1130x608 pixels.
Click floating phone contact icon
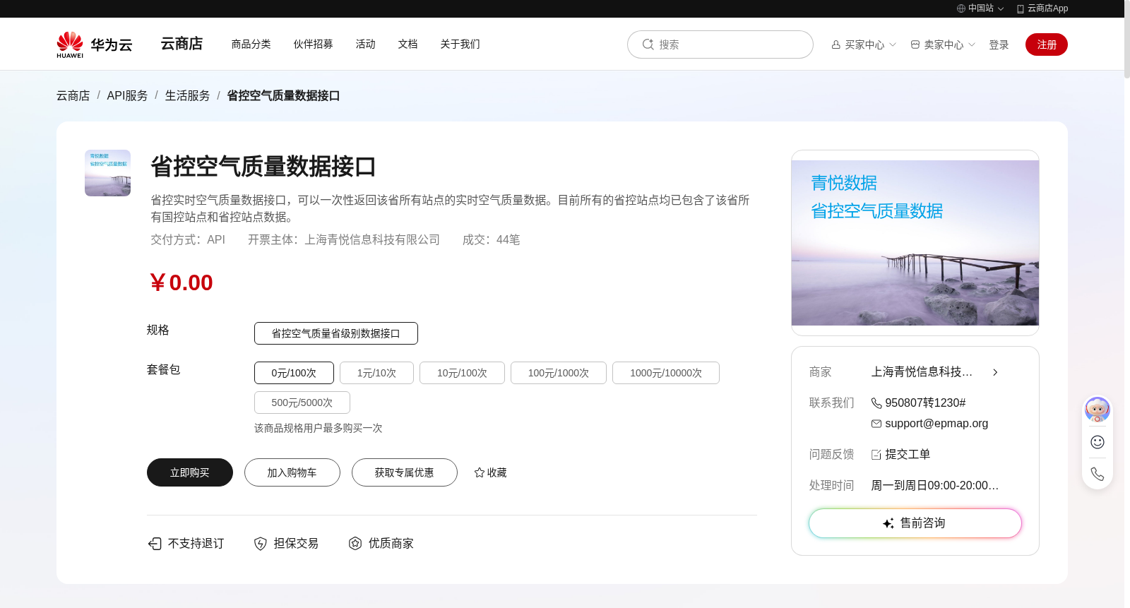tap(1098, 474)
